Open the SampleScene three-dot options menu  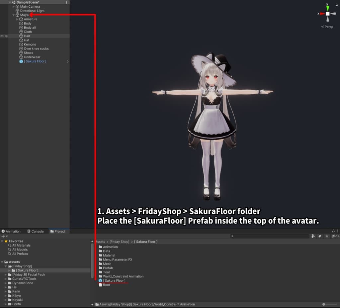[x=66, y=2]
